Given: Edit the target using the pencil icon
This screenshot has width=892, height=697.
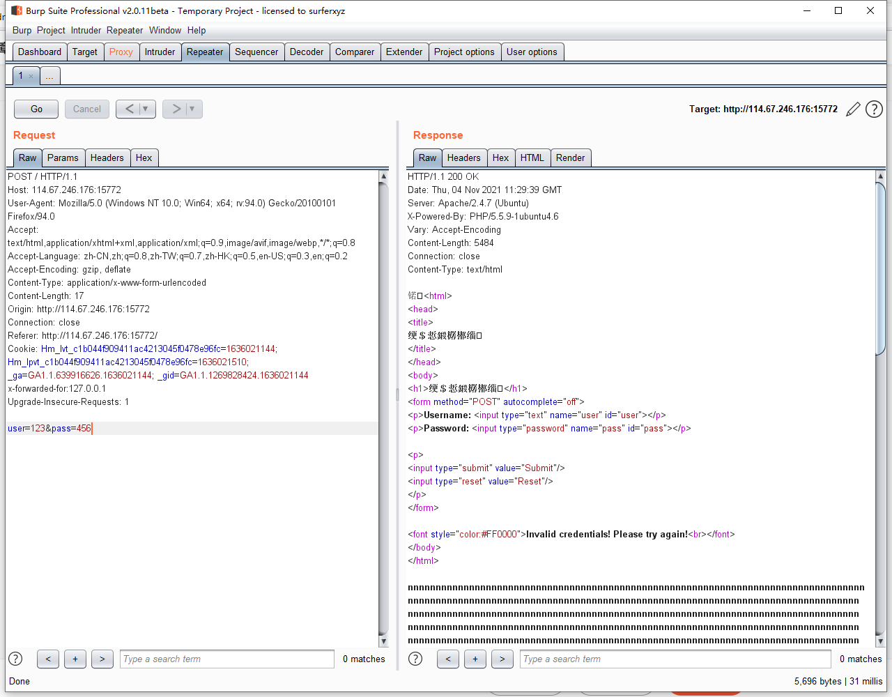Looking at the screenshot, I should (853, 109).
